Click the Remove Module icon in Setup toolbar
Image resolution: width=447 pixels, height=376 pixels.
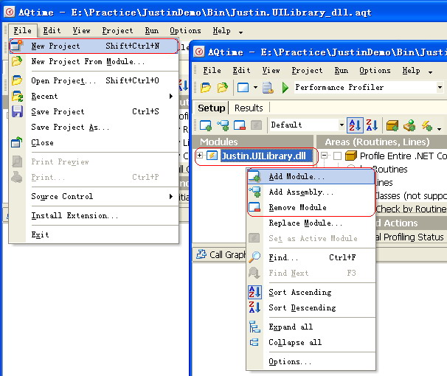[240, 125]
